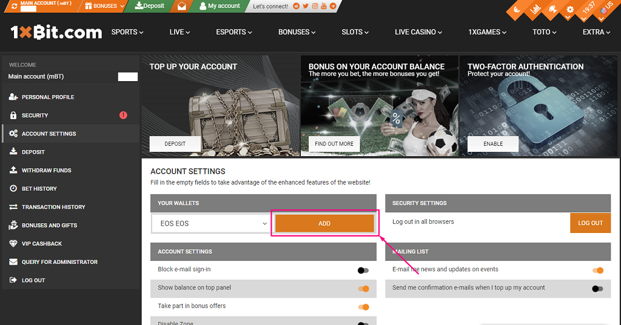Screen dimensions: 621x325
Task: Click the Query for Administrator envelope icon
Action: [x=13, y=261]
